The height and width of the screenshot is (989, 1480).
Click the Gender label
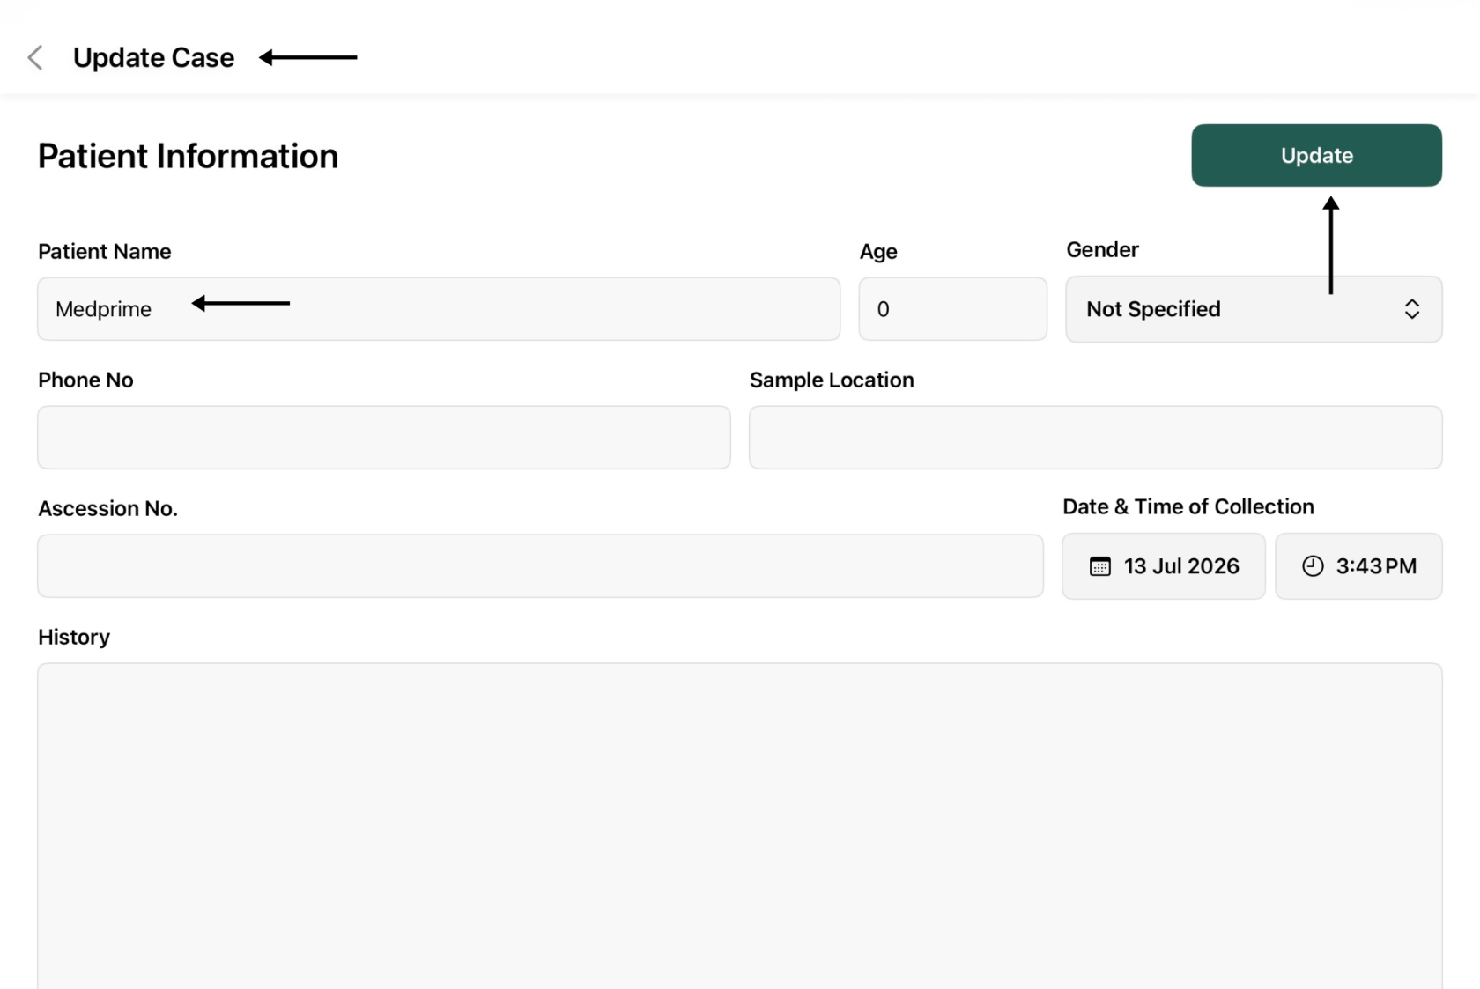[1102, 250]
